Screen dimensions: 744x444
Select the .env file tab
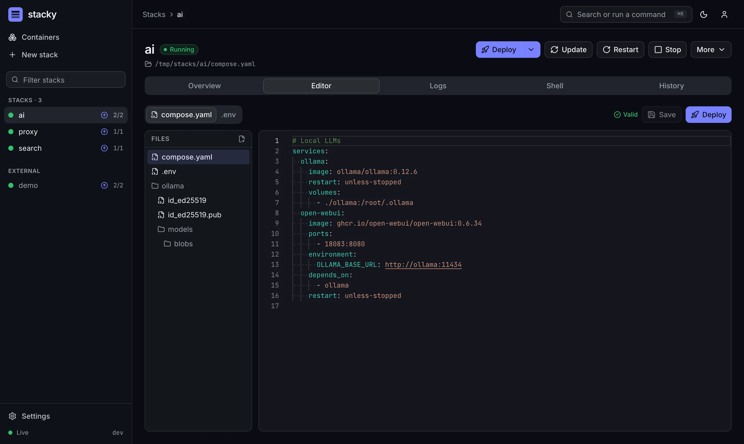pos(228,115)
